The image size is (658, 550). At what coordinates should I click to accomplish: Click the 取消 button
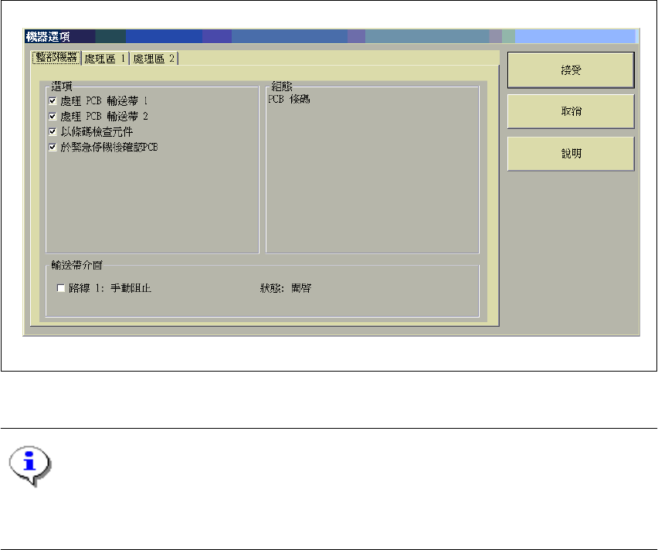pos(571,111)
